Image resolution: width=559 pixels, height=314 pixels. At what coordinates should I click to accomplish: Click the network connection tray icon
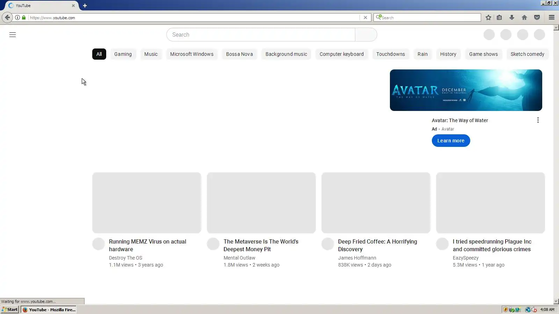(x=528, y=309)
